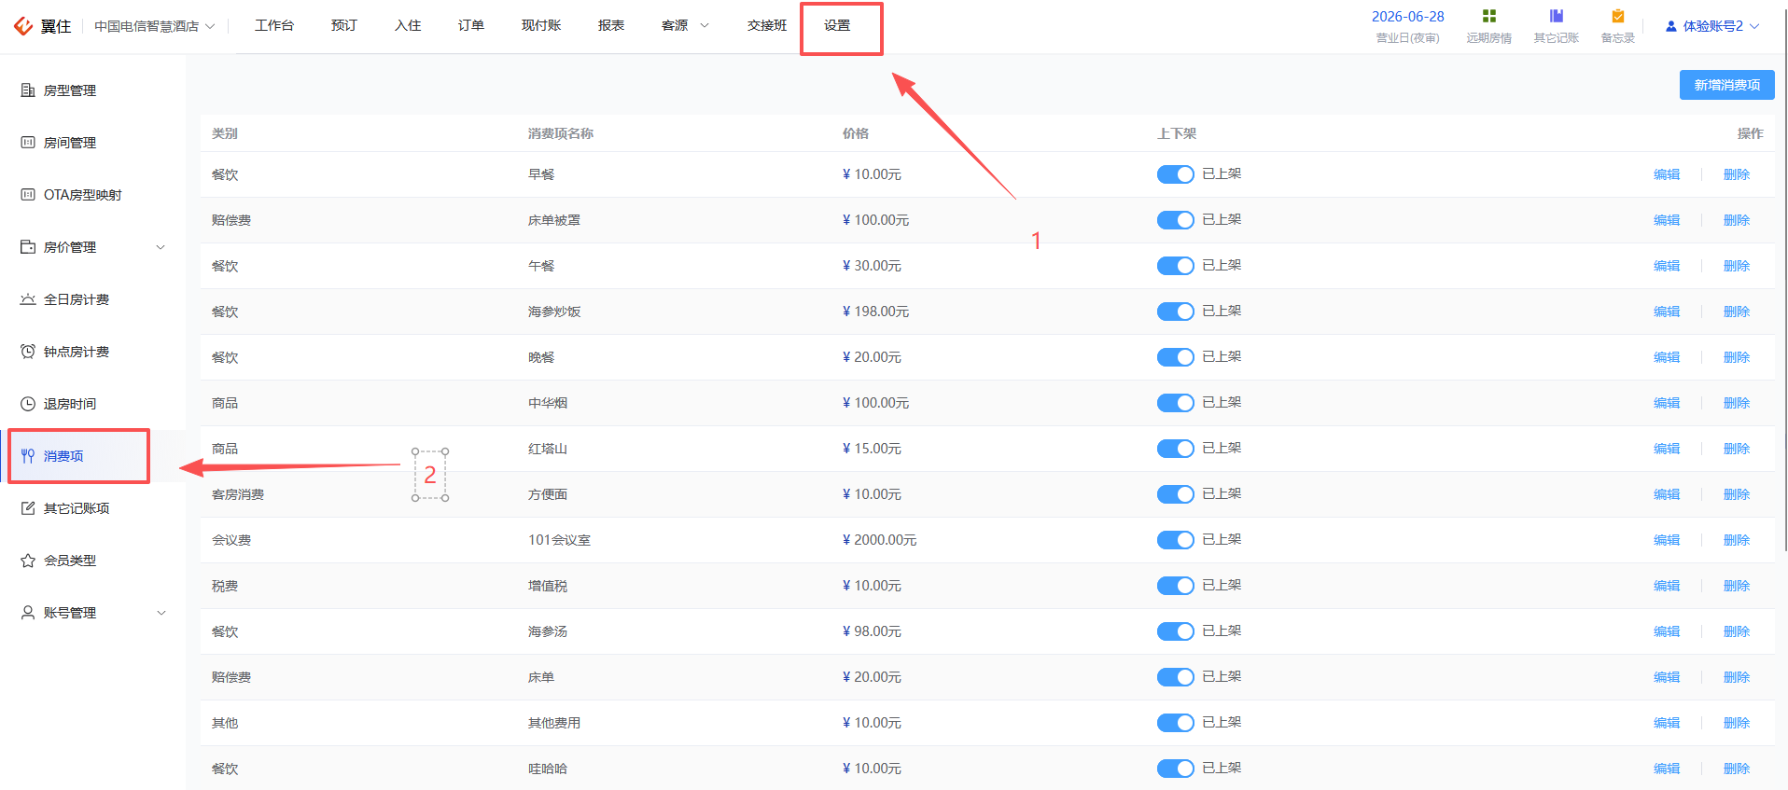Click 删除 link for 红塔山 row
The image size is (1788, 790).
(1736, 449)
